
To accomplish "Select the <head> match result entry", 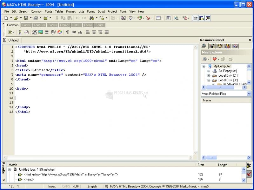I will (29, 179).
